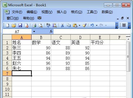Select cell B6 with value 99
133x98 pixels.
click(x=41, y=68)
